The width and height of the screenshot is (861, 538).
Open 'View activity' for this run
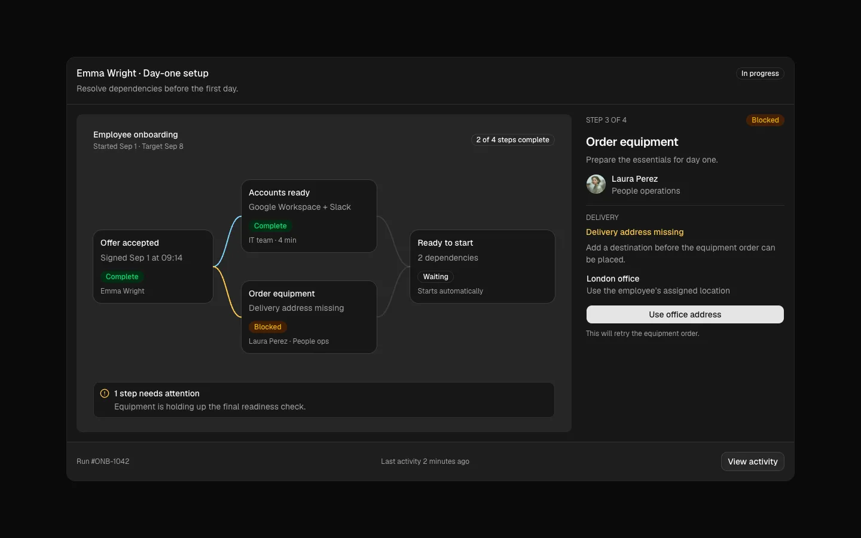753,461
